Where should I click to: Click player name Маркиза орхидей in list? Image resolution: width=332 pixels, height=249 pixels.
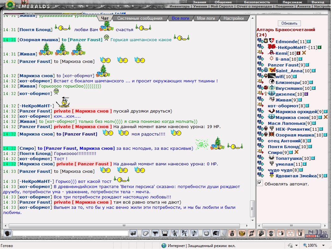point(296,112)
